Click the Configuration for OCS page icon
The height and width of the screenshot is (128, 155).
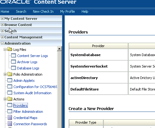pos(10,86)
